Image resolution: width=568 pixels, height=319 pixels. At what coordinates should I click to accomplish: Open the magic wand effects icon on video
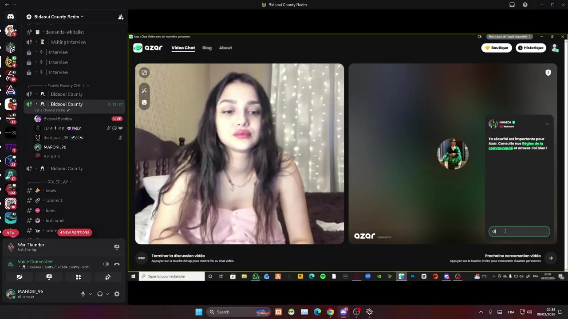point(144,90)
